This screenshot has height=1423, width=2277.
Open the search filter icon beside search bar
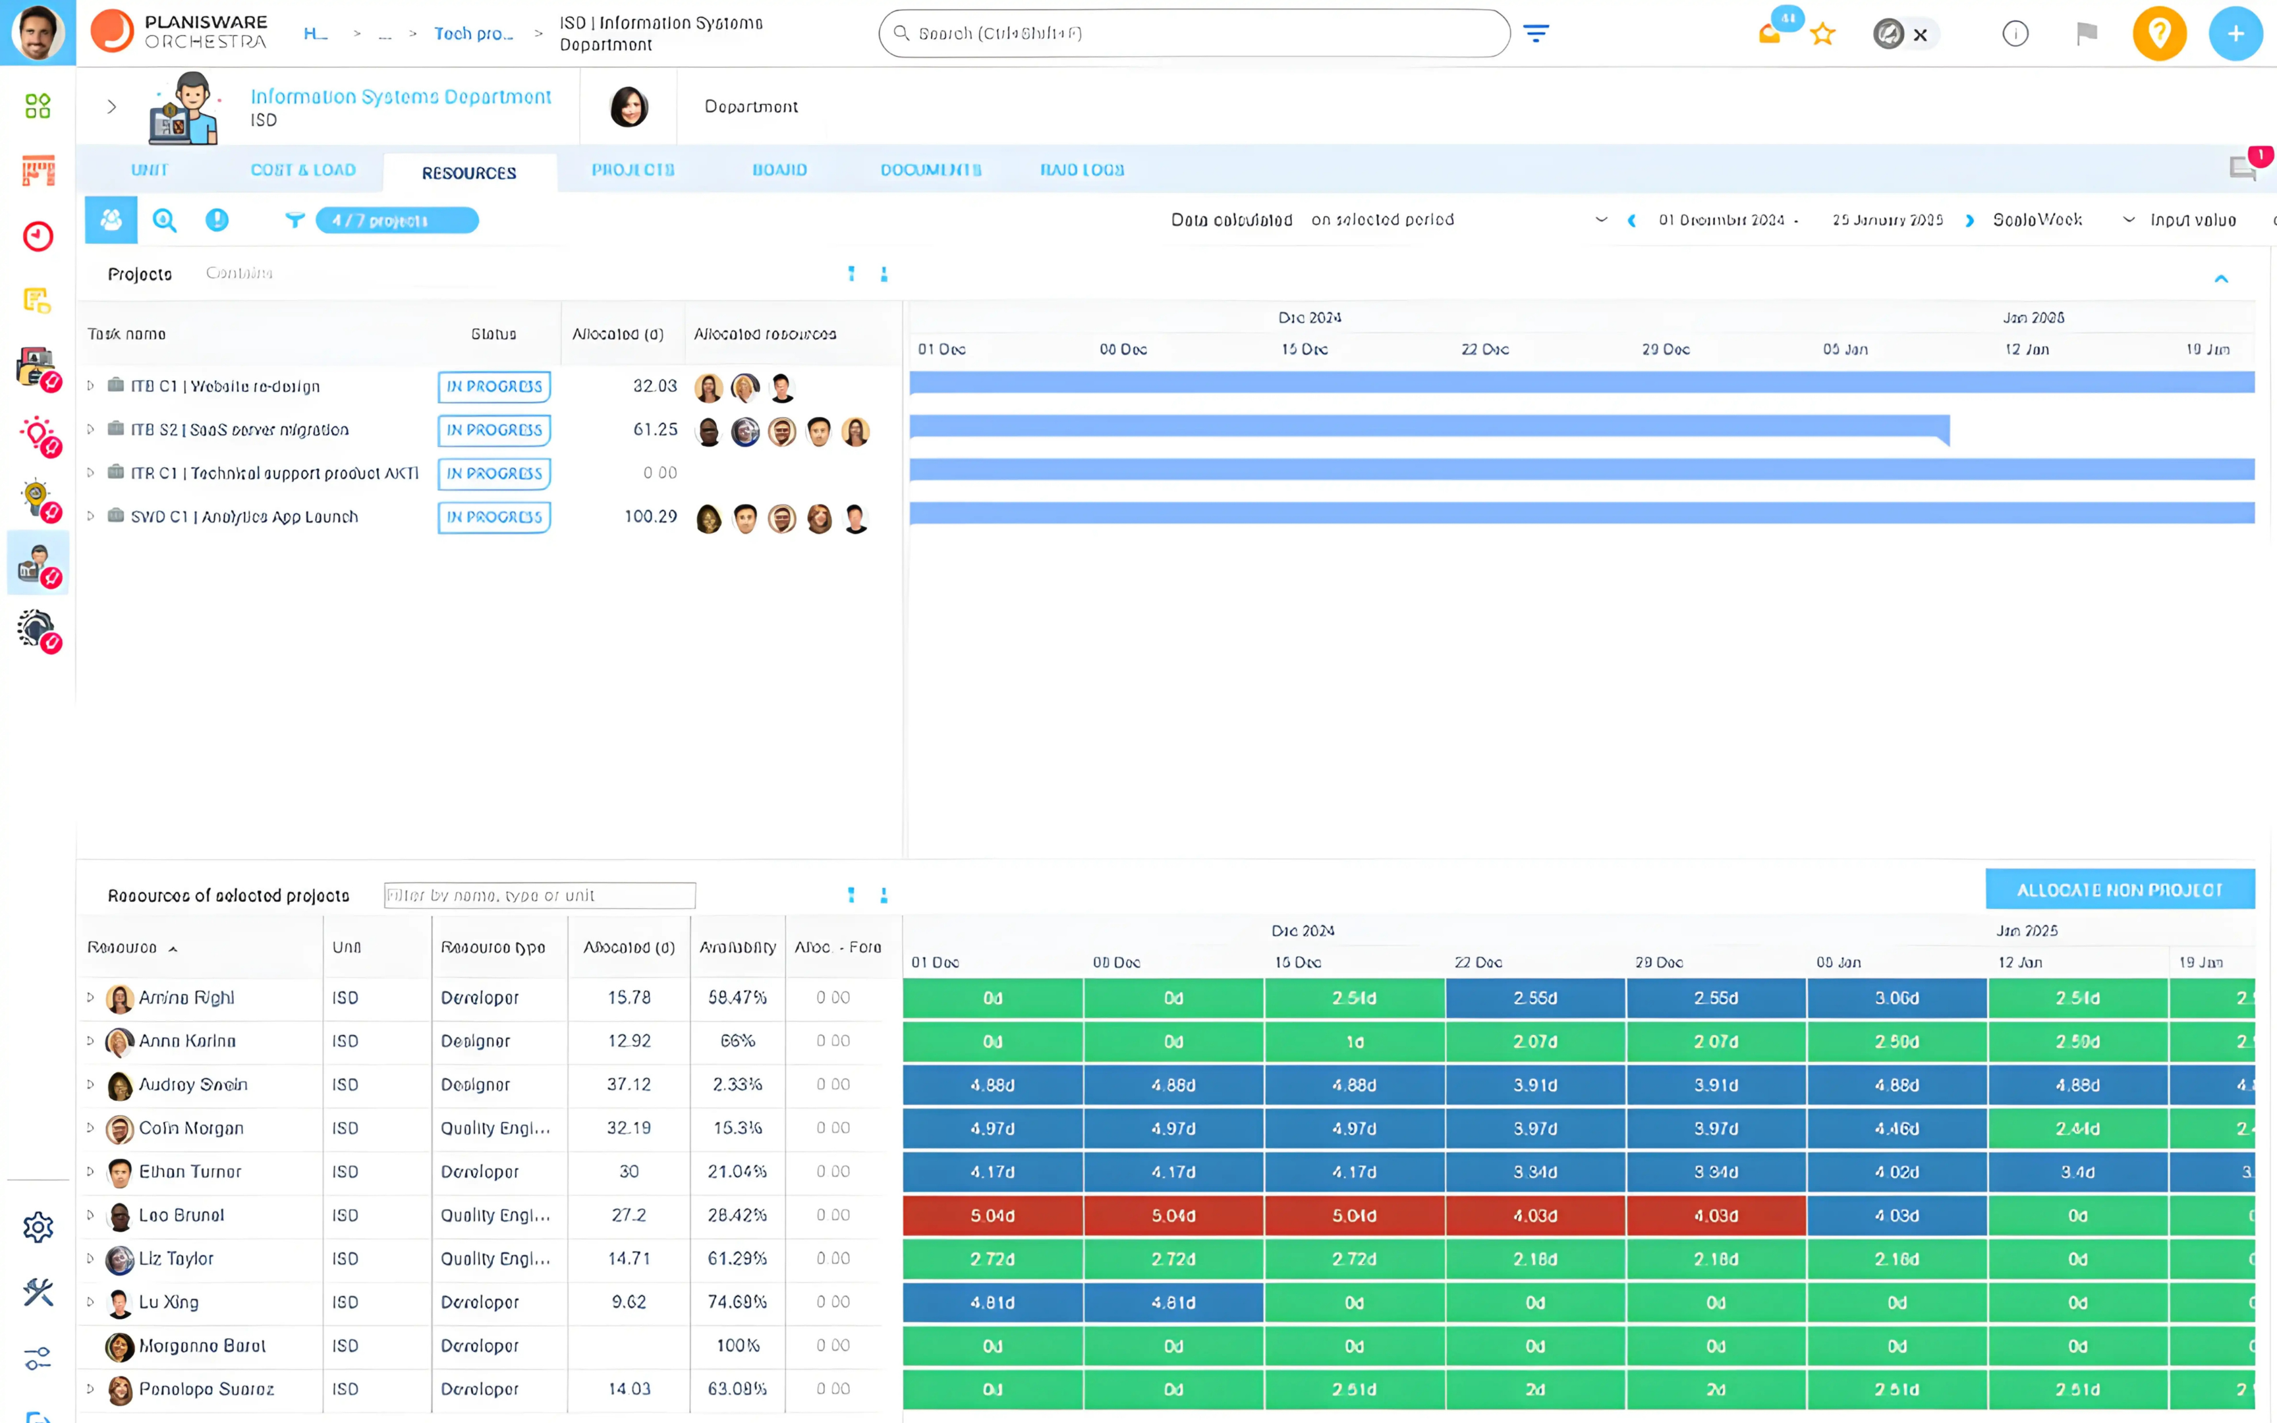1536,34
